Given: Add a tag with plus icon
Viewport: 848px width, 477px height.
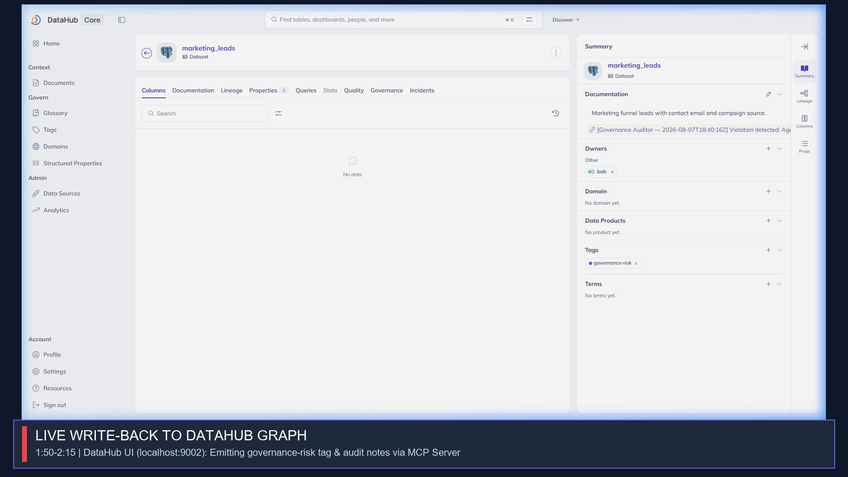Looking at the screenshot, I should [x=768, y=250].
